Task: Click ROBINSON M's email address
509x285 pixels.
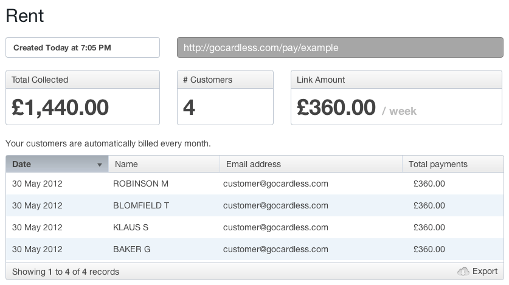Action: (275, 184)
